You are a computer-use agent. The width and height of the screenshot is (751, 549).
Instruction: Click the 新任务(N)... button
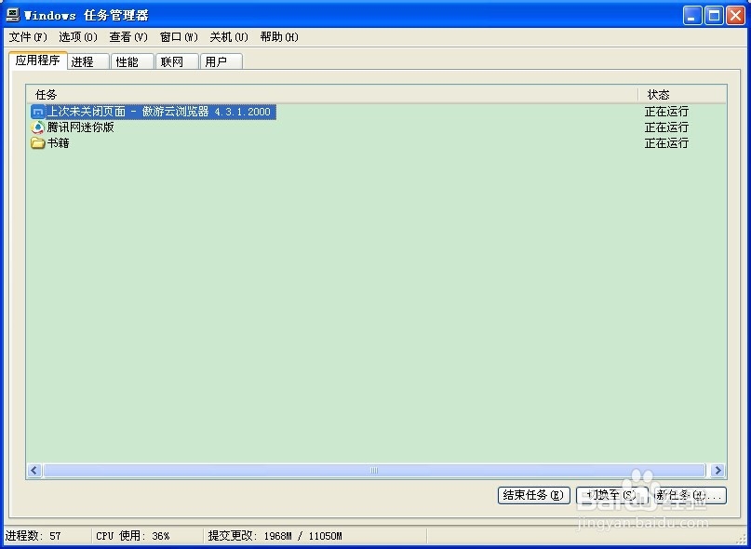pyautogui.click(x=691, y=495)
